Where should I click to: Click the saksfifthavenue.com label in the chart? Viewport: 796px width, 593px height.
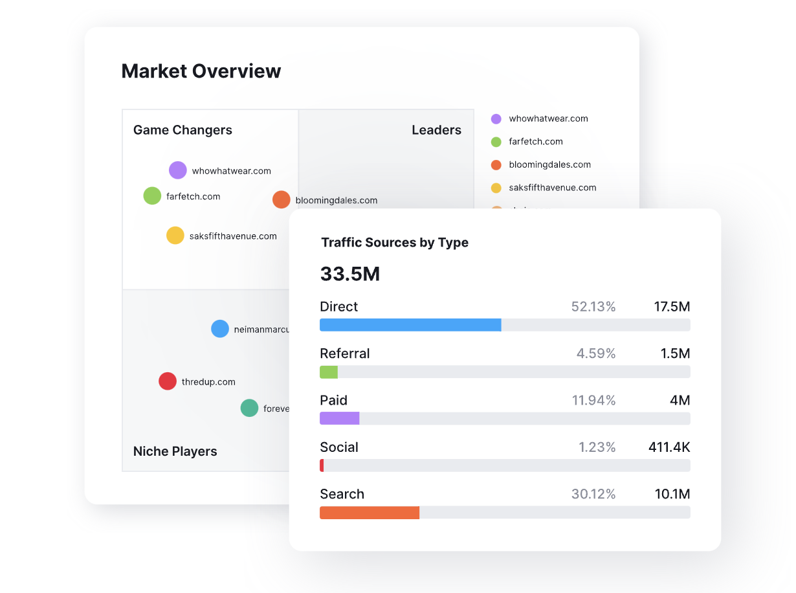233,236
